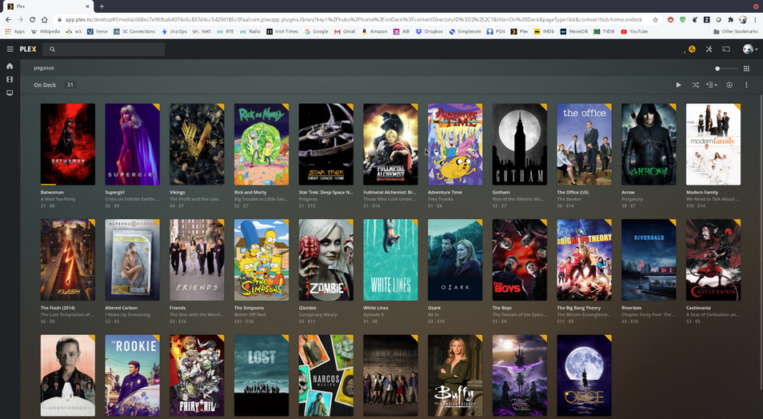
Task: Open the browser home page button
Action: point(44,19)
